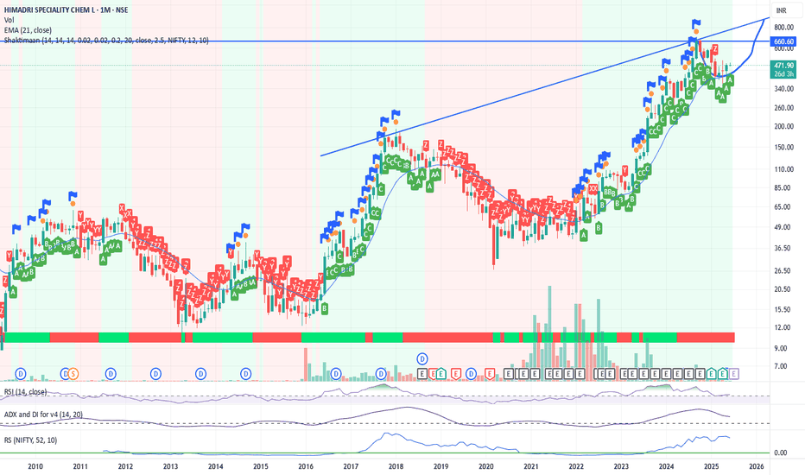Click the 65.00 price axis label
805x475 pixels.
783,207
